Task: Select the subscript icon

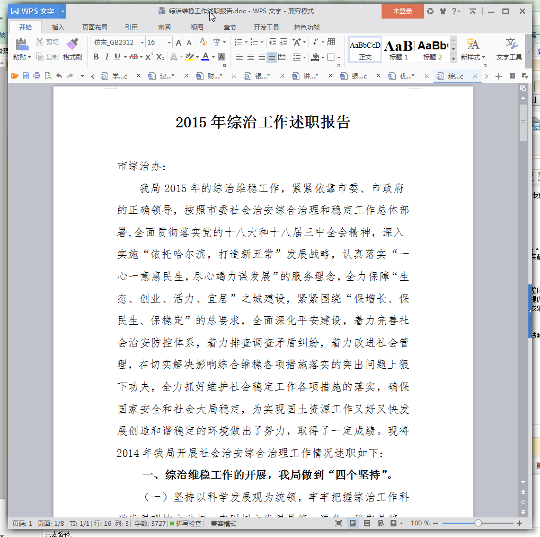Action: point(161,56)
